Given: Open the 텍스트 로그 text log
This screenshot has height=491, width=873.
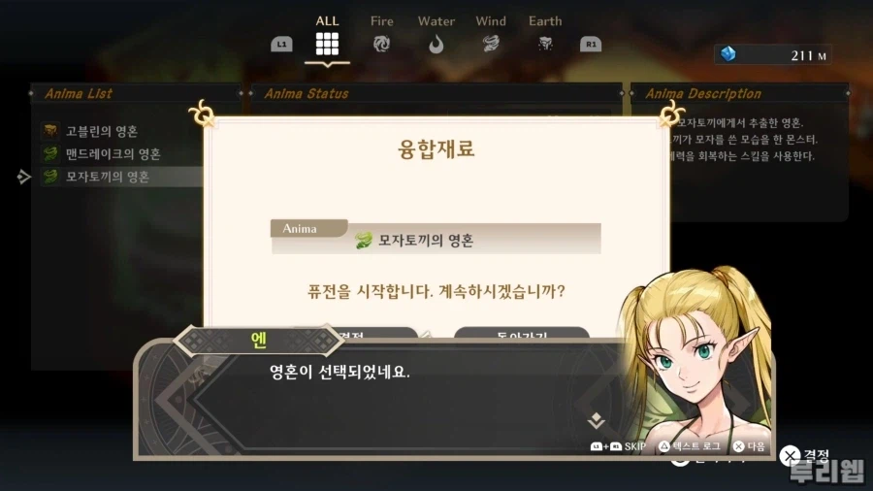Looking at the screenshot, I should coord(690,446).
